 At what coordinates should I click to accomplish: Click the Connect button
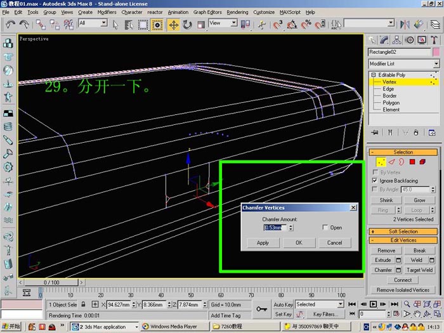point(403,280)
